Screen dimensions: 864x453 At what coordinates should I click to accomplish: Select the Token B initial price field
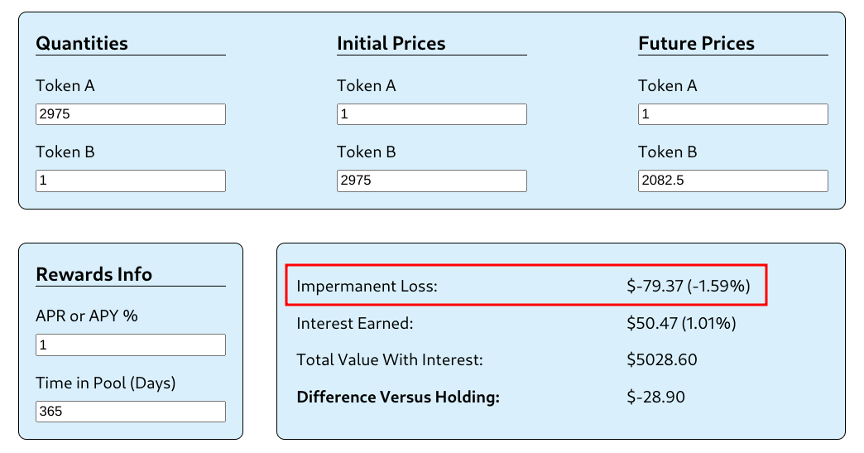click(x=432, y=181)
